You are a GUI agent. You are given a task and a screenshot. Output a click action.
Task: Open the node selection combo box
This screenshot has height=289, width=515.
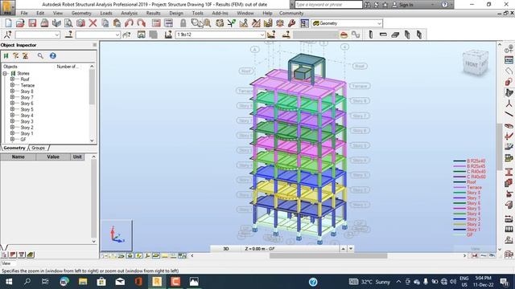[57, 35]
